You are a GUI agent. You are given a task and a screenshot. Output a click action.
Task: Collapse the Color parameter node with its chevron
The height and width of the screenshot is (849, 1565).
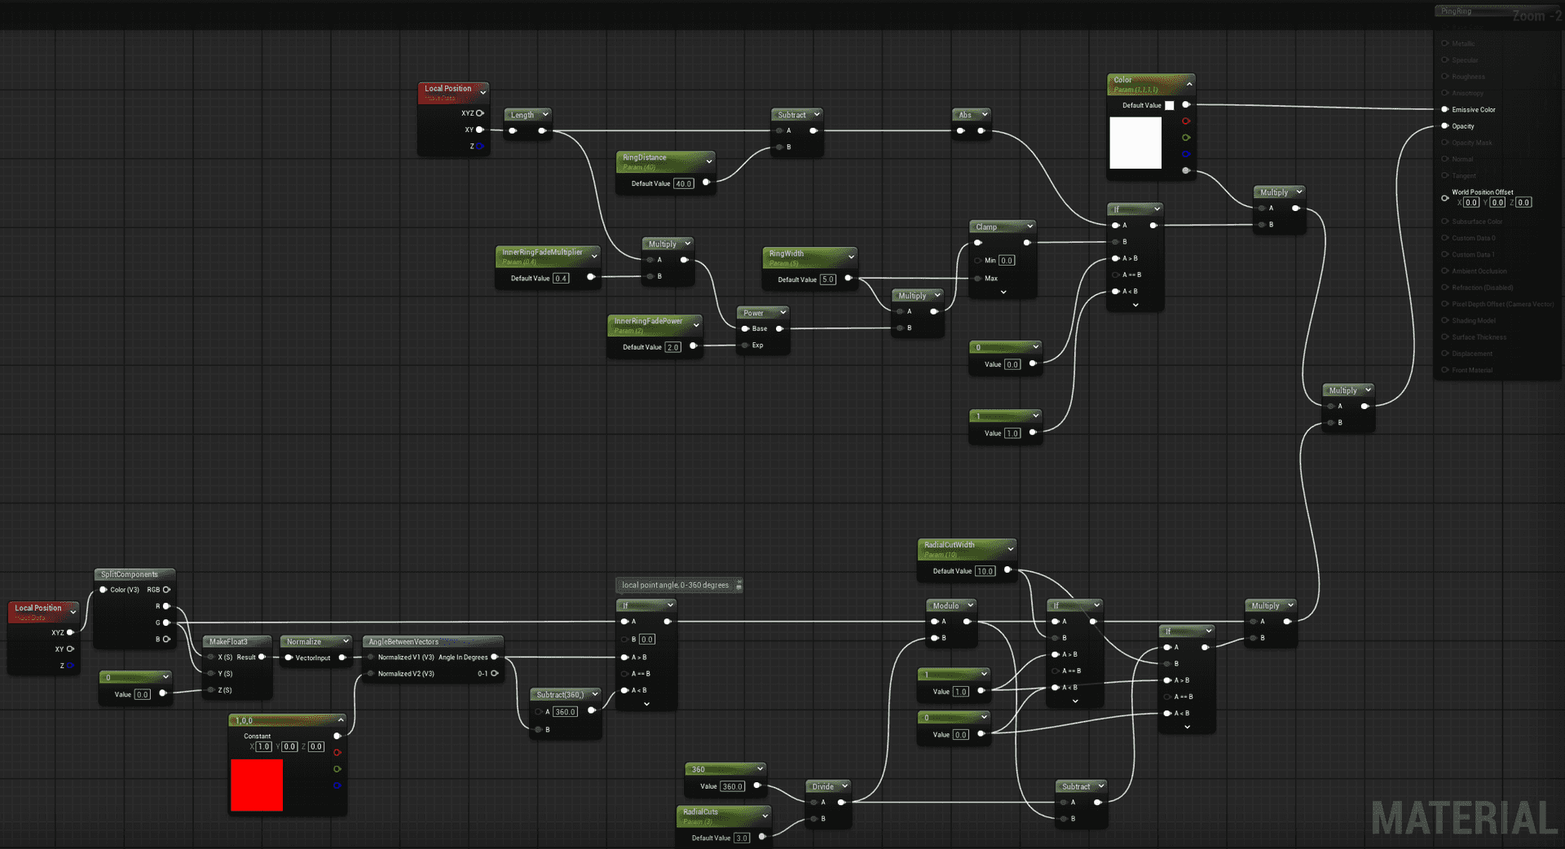[1190, 84]
